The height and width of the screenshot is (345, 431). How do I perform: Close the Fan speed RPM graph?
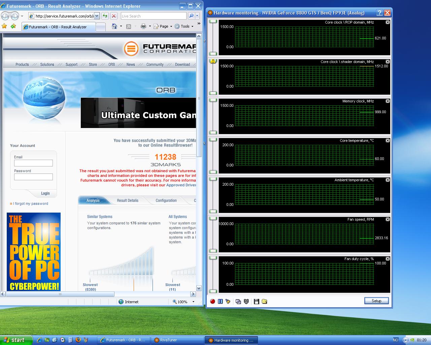coord(388,219)
